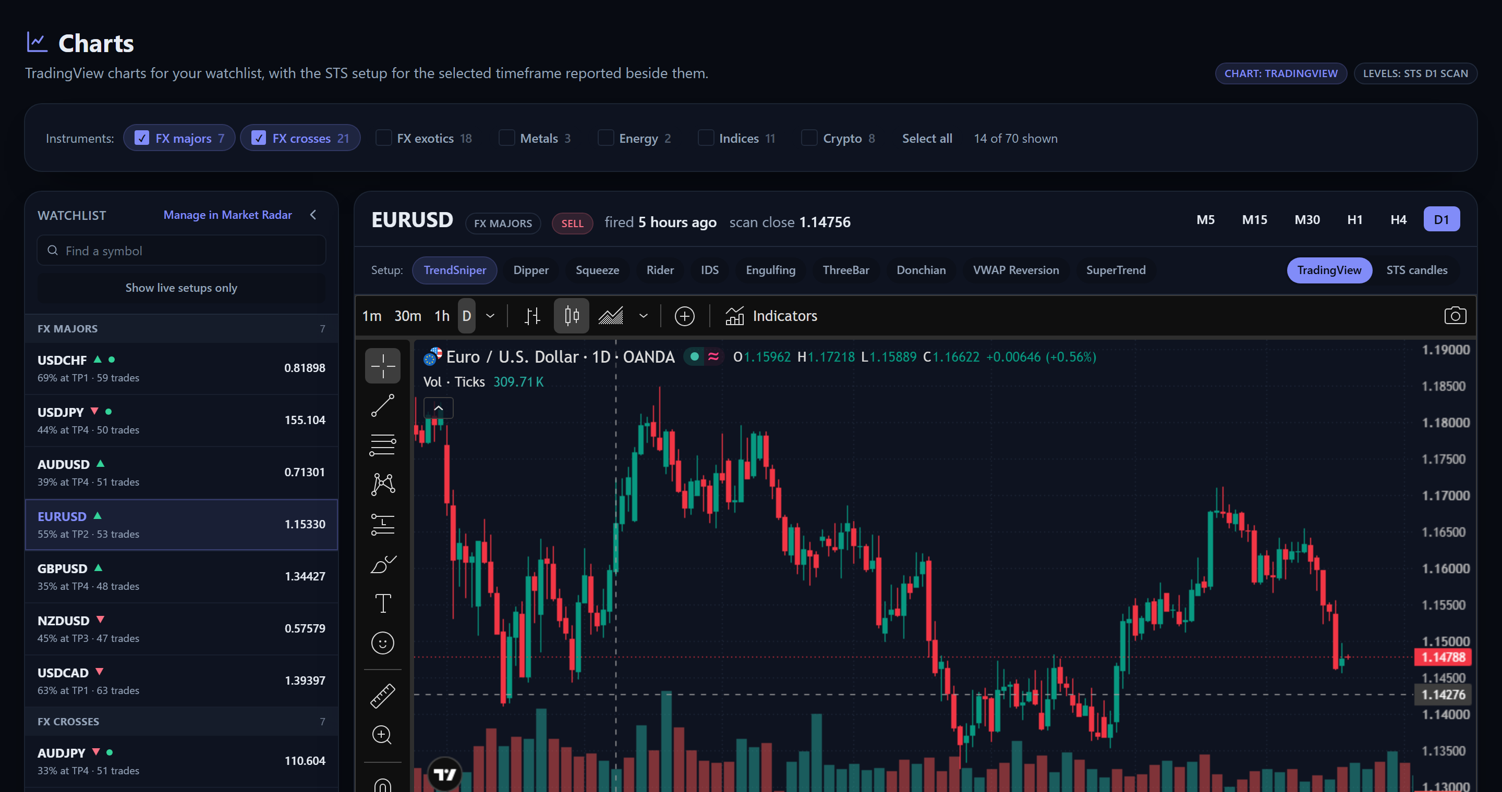This screenshot has width=1502, height=792.
Task: Select the M5 timeframe tab
Action: 1205,219
